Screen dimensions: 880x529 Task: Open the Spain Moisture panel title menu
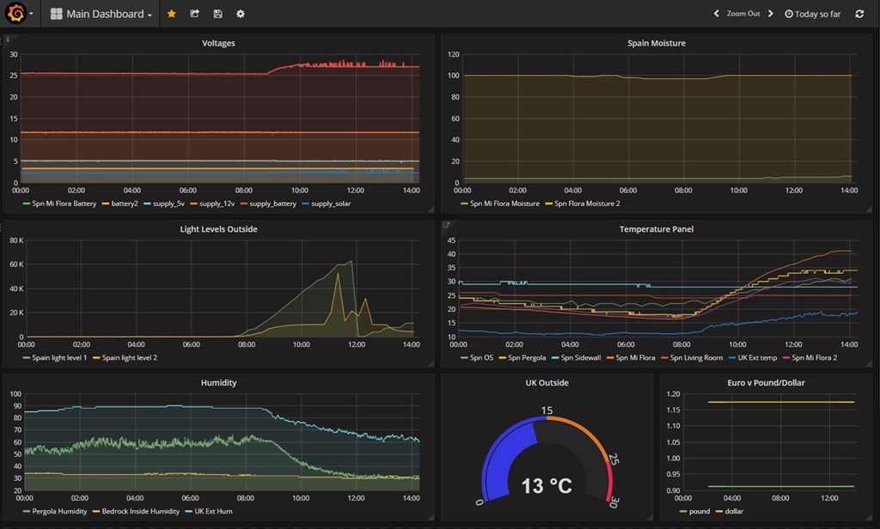[x=656, y=43]
